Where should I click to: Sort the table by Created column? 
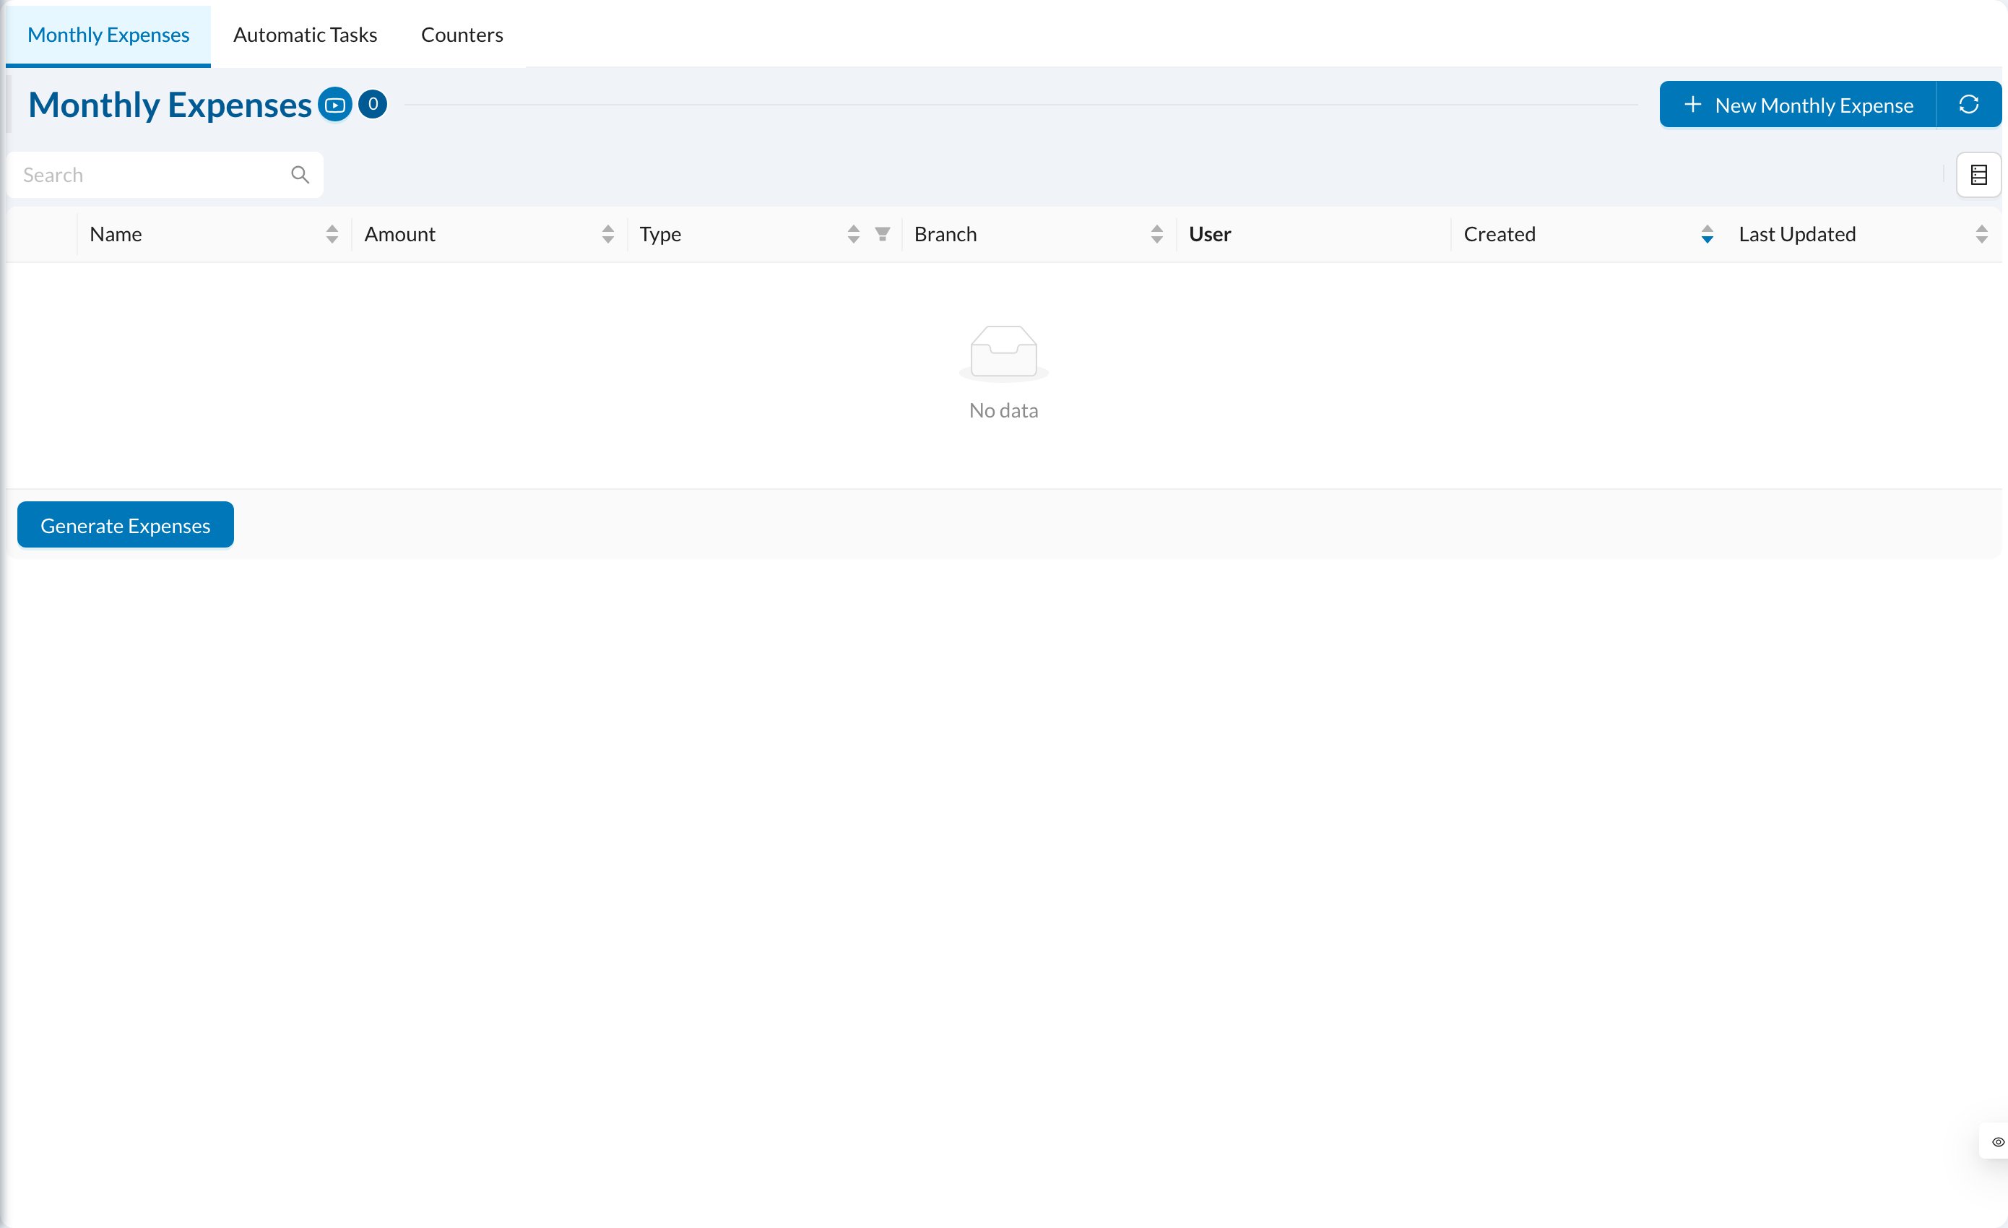1708,235
